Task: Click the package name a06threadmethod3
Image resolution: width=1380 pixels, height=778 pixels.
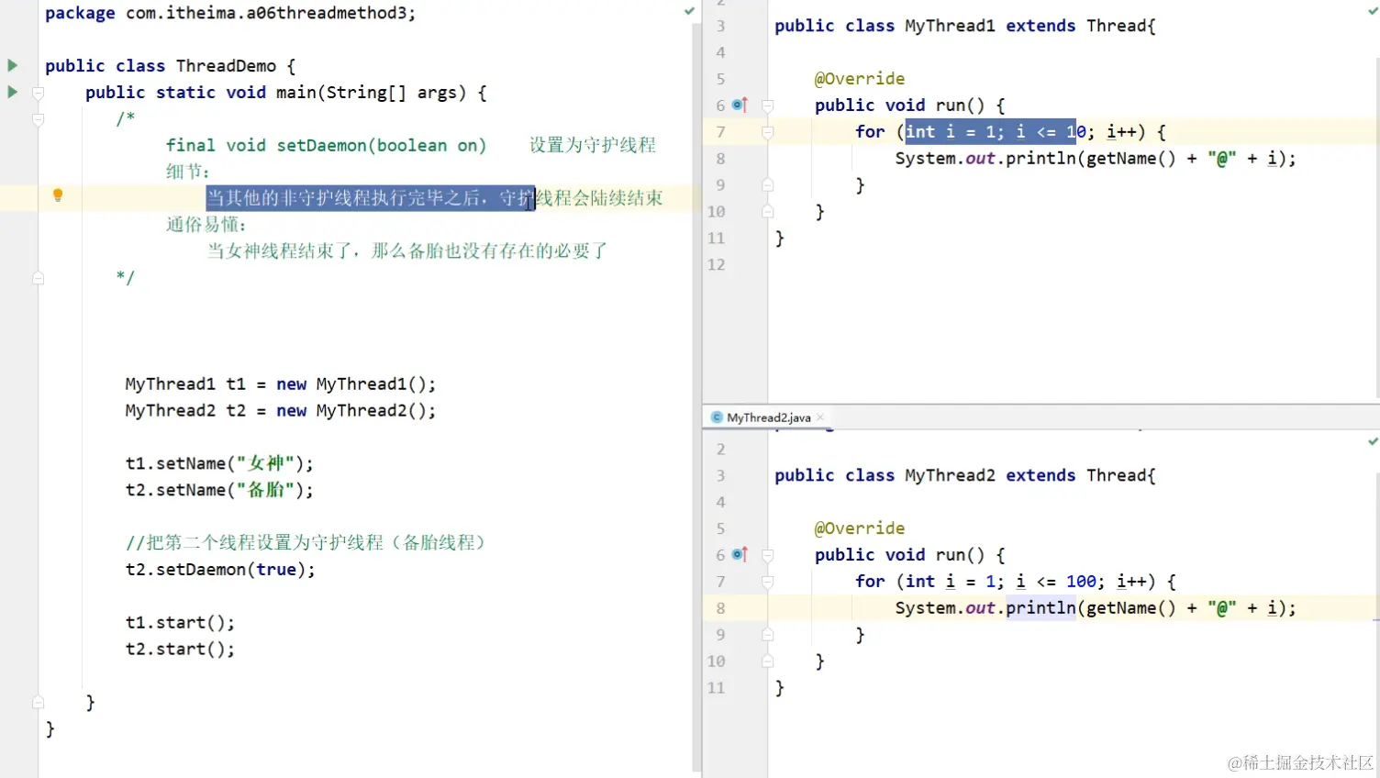Action: 330,13
